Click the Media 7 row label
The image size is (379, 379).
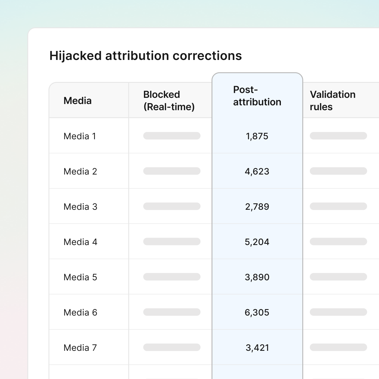point(80,348)
